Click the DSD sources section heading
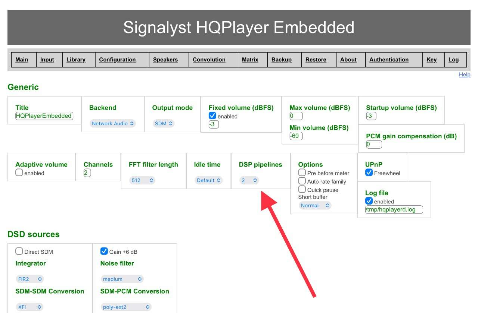 point(34,234)
